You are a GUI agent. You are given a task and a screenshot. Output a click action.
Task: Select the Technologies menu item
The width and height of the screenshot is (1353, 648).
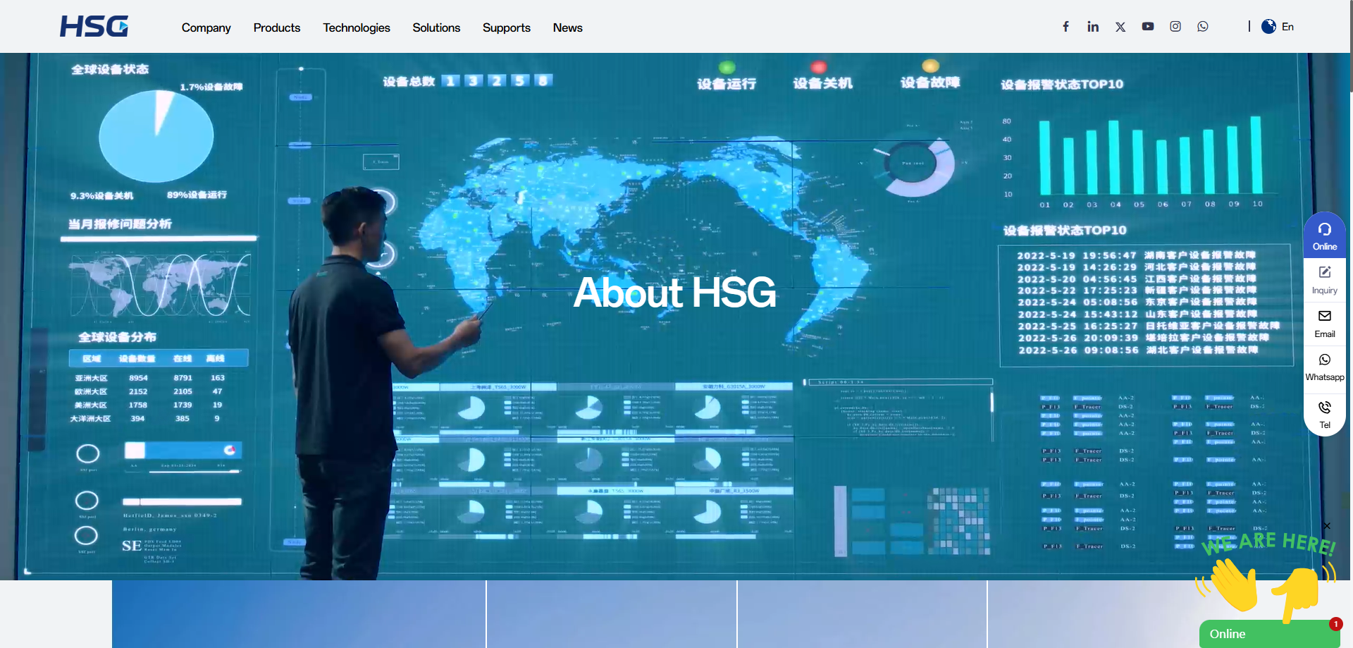(x=357, y=27)
